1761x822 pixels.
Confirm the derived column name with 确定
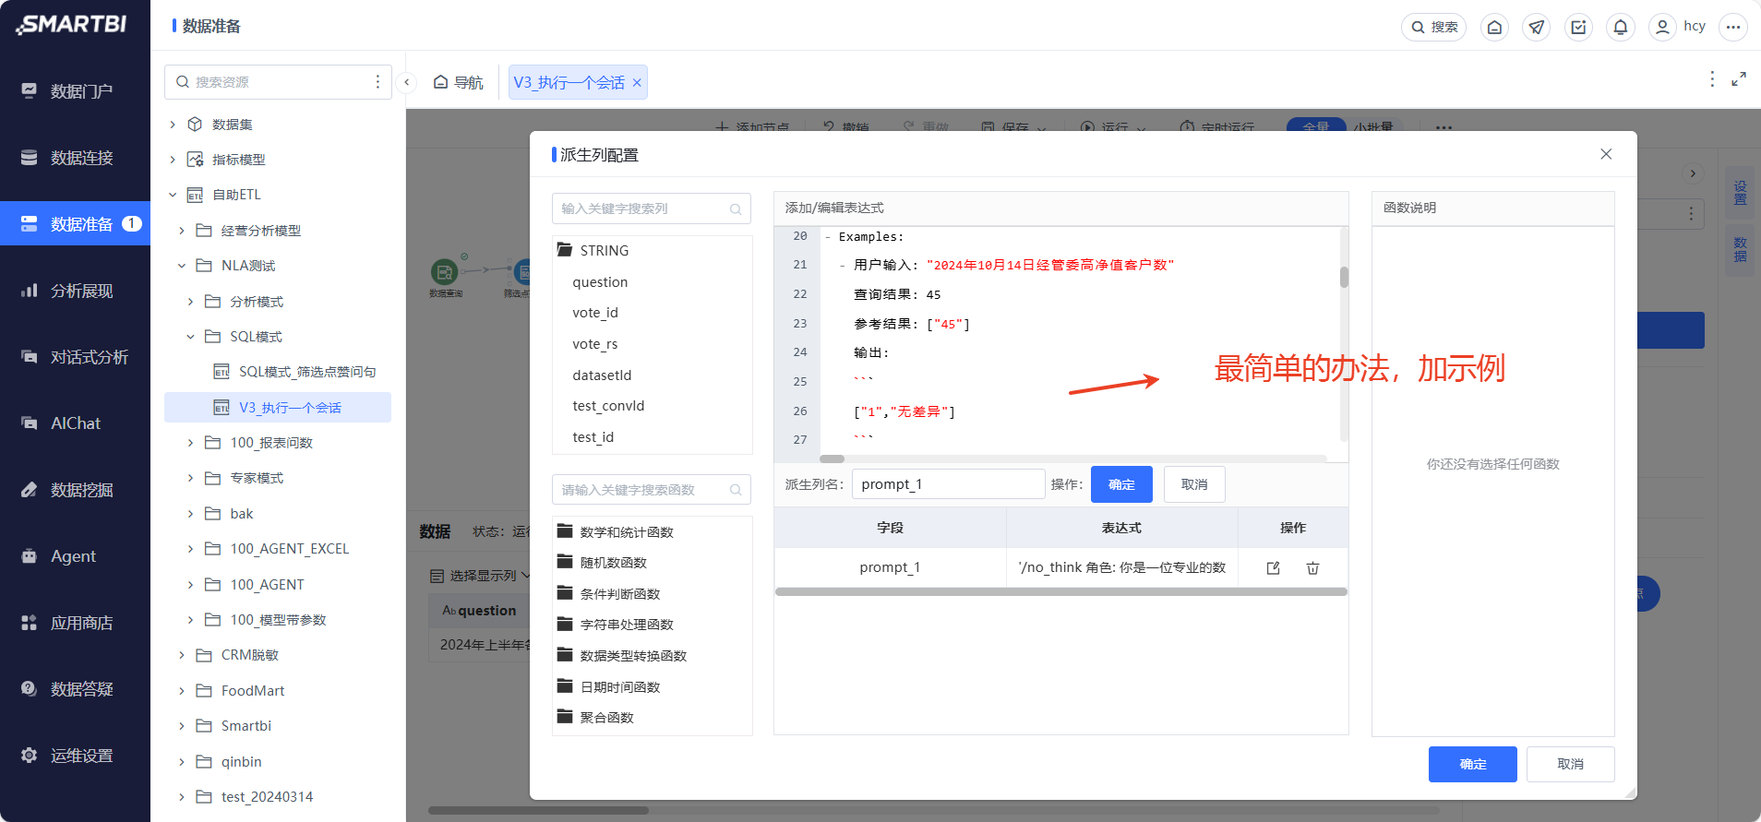1121,484
